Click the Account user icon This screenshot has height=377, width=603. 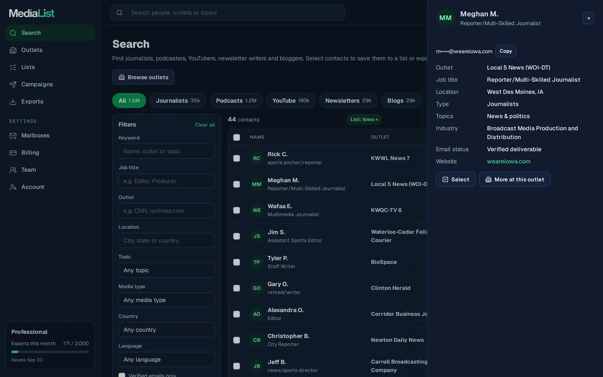click(13, 187)
